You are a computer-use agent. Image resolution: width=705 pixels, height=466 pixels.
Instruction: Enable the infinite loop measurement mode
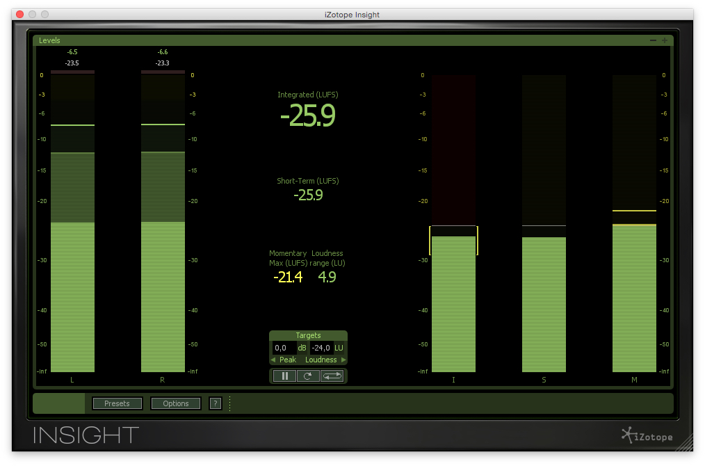(332, 376)
